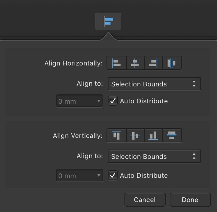Viewport: 217px width, 212px height.
Task: Click the horizontal 0 mm spacing field
Action: [x=75, y=101]
